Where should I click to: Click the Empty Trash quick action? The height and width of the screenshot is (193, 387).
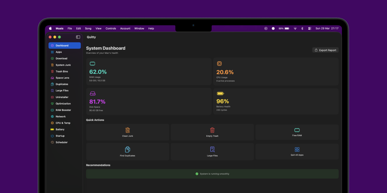212,132
